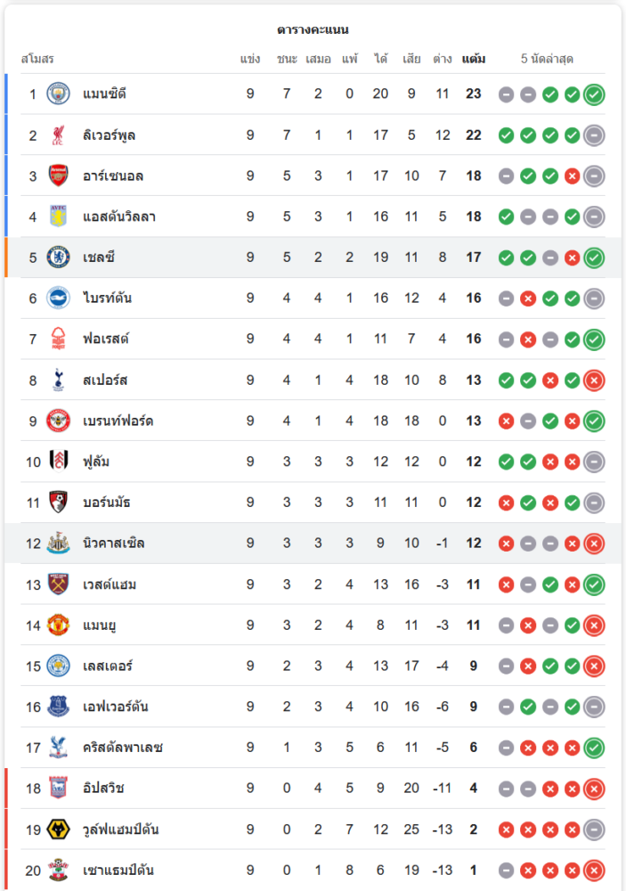
Task: Click the Manchester United crest
Action: coord(58,625)
